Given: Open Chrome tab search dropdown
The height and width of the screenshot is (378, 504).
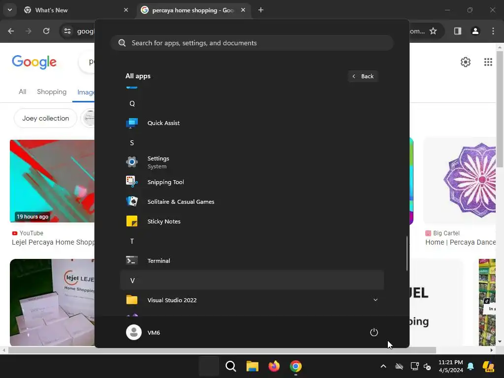Looking at the screenshot, I should coord(10,10).
